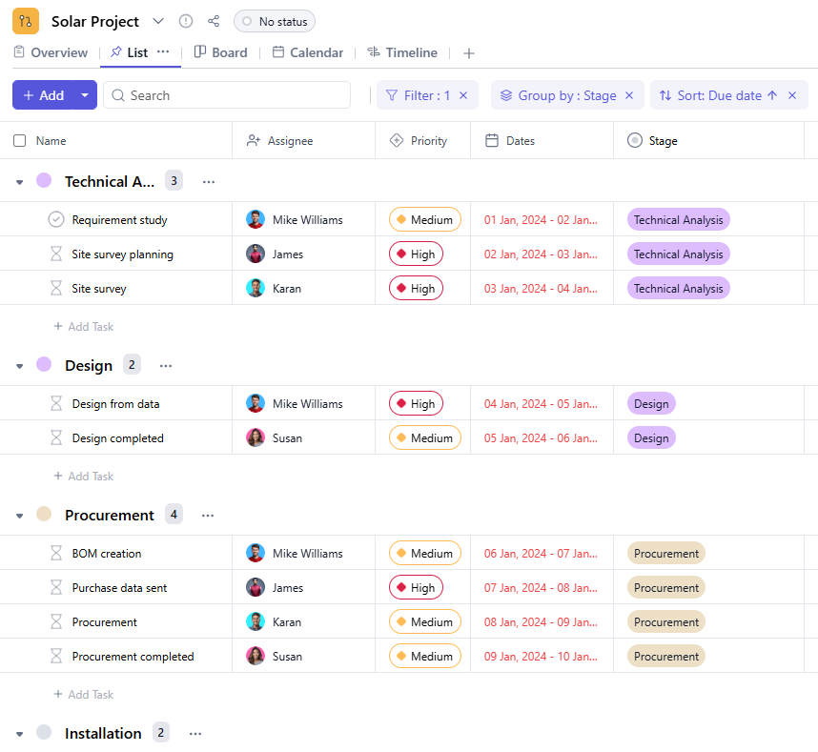This screenshot has width=818, height=752.
Task: Remove the Filter chip using its X
Action: click(463, 95)
